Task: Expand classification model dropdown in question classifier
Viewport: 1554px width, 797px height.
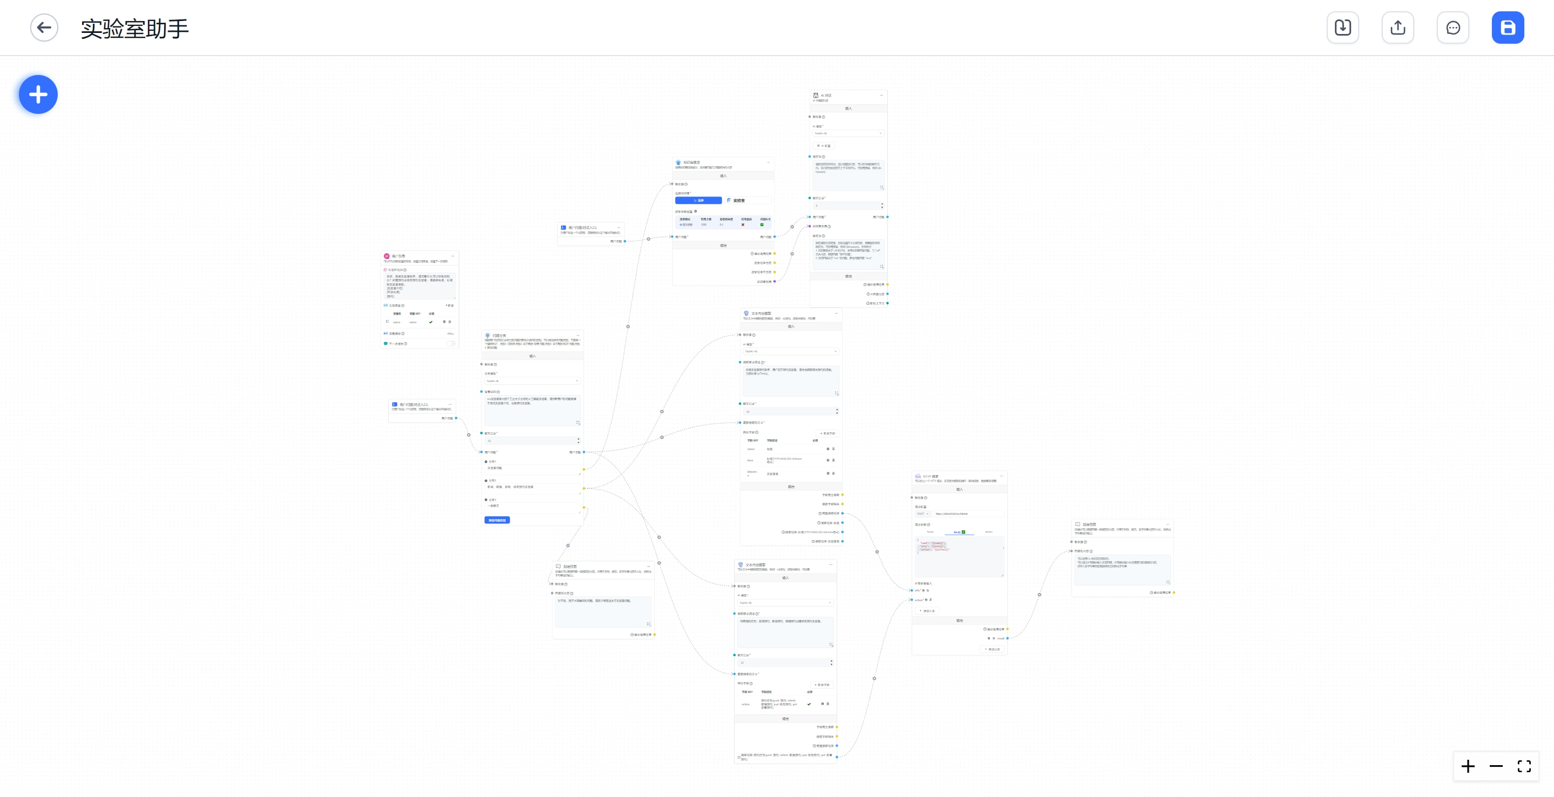Action: pos(532,381)
